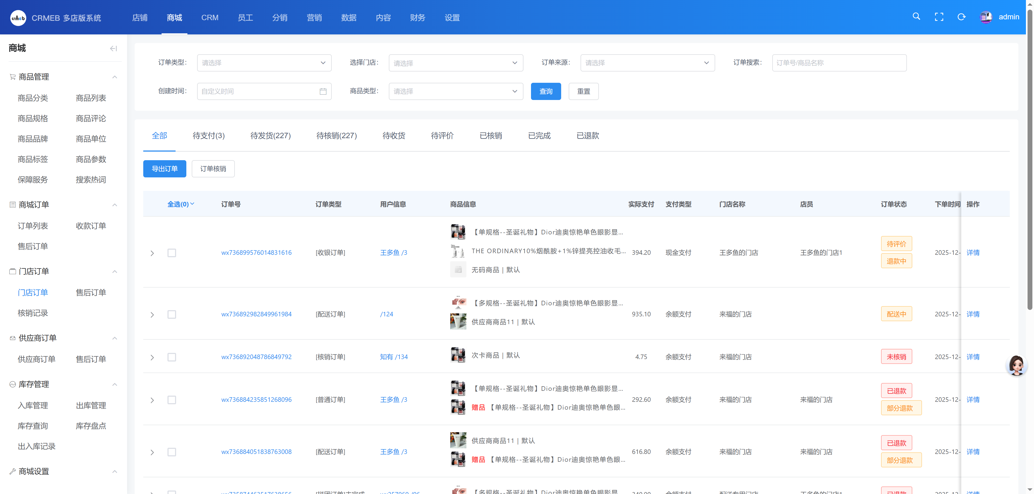Tick checkbox for order wx736892048786849792
The image size is (1034, 494).
click(x=172, y=357)
